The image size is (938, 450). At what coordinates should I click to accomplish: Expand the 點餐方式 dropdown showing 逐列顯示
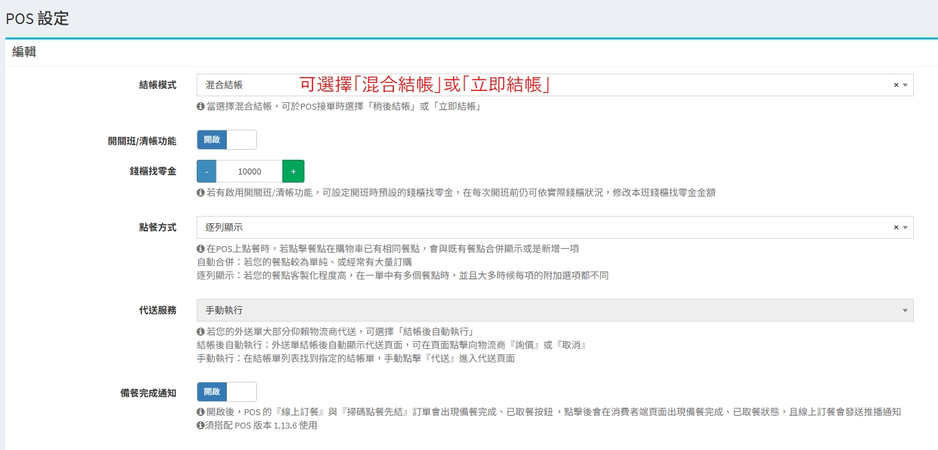[555, 227]
